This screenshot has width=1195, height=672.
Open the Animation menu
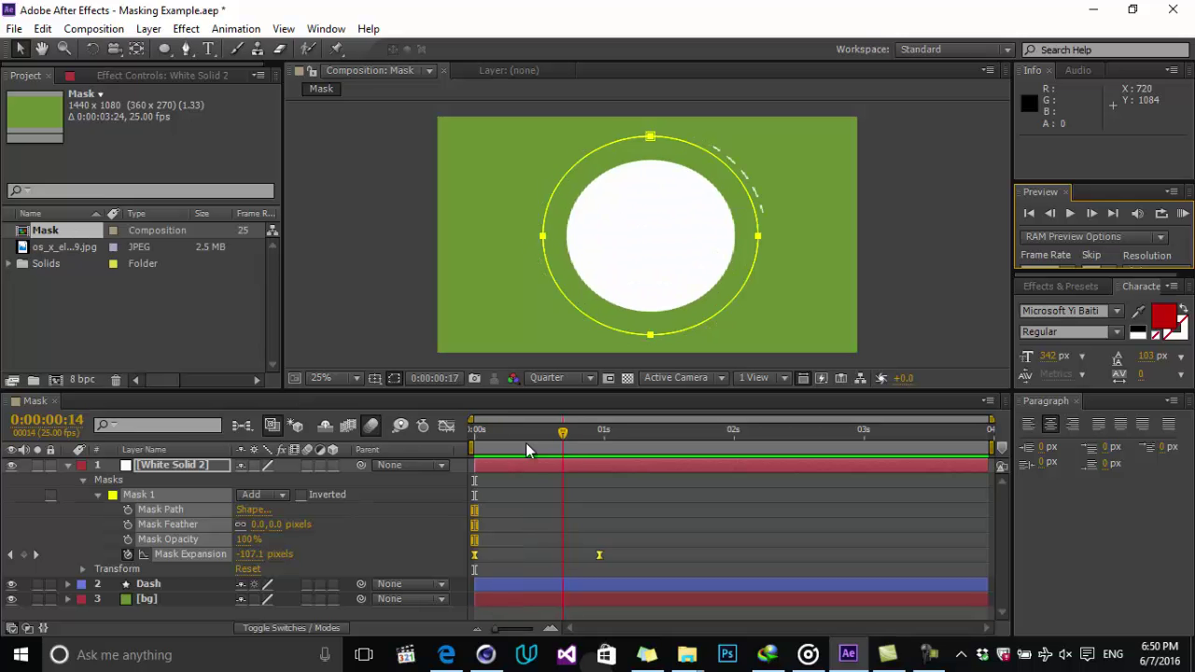(x=235, y=29)
